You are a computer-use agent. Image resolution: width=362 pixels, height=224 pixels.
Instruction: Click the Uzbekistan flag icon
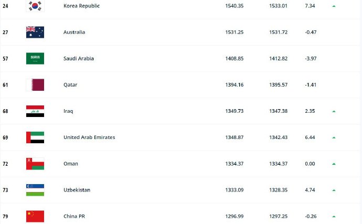pyautogui.click(x=35, y=190)
